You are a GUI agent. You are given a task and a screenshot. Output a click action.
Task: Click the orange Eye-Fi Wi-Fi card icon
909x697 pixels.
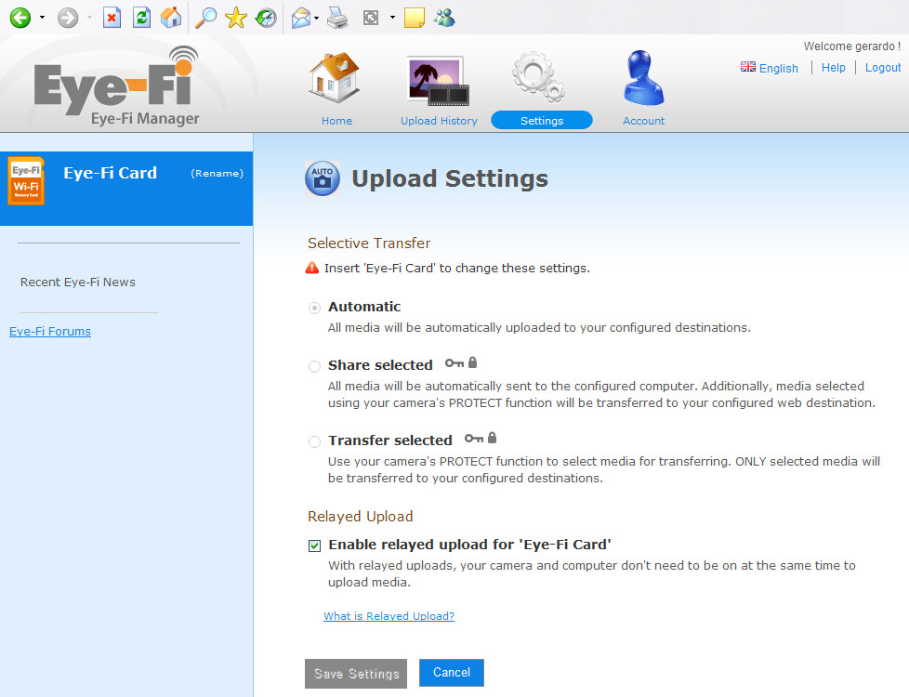[x=26, y=181]
